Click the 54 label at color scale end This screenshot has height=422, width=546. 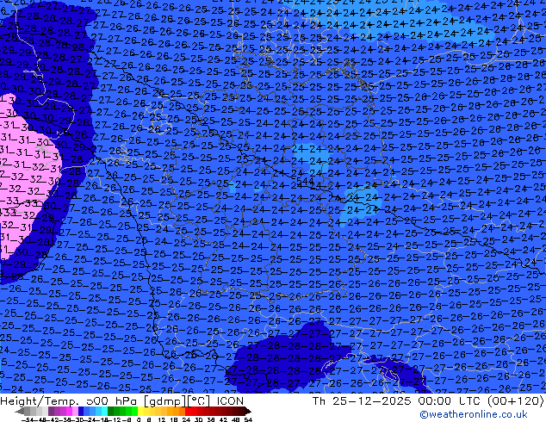click(248, 420)
